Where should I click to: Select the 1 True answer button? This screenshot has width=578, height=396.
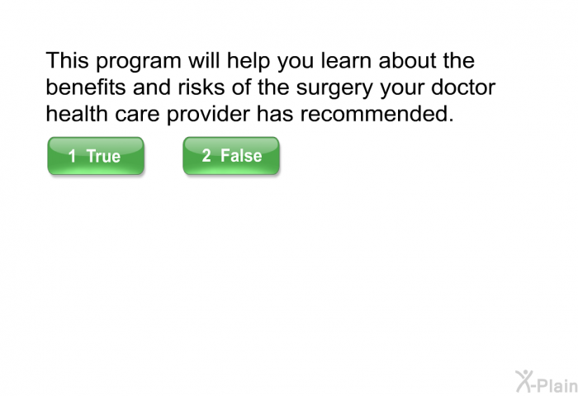[x=95, y=156]
